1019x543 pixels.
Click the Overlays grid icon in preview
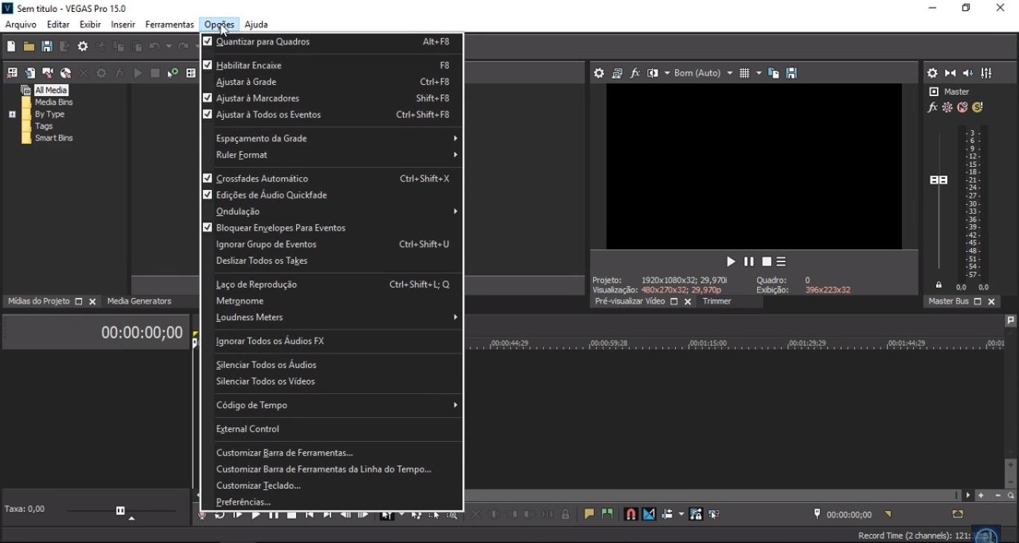pos(744,73)
